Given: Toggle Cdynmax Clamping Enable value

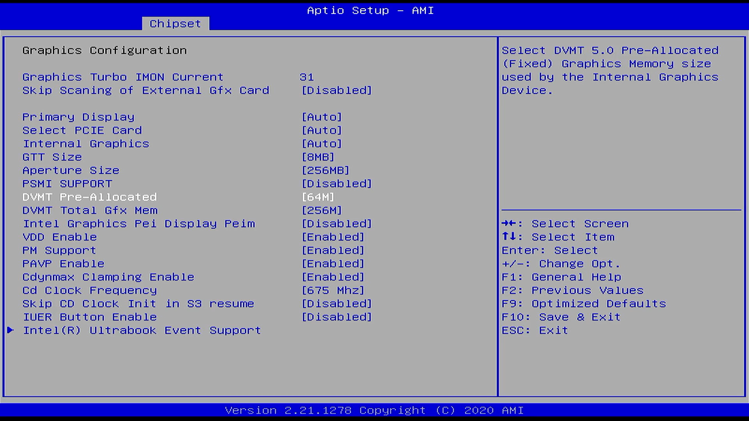Looking at the screenshot, I should pos(333,277).
